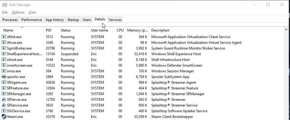Sort by the Memory column header

click(137, 30)
